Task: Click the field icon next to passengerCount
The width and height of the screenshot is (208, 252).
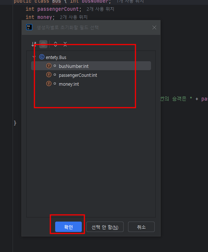Action: [x=49, y=75]
